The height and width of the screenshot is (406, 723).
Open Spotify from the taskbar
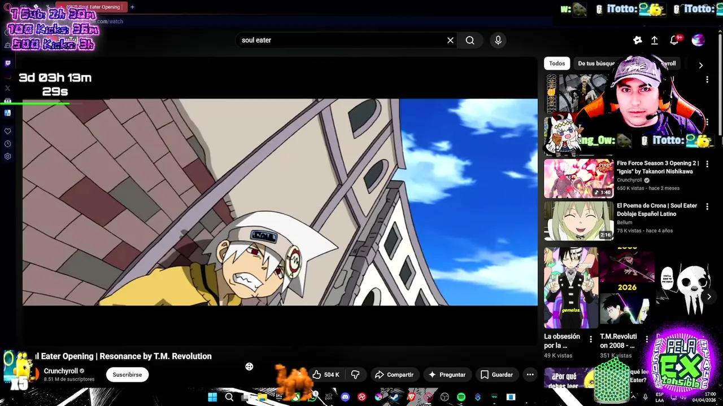click(x=461, y=397)
